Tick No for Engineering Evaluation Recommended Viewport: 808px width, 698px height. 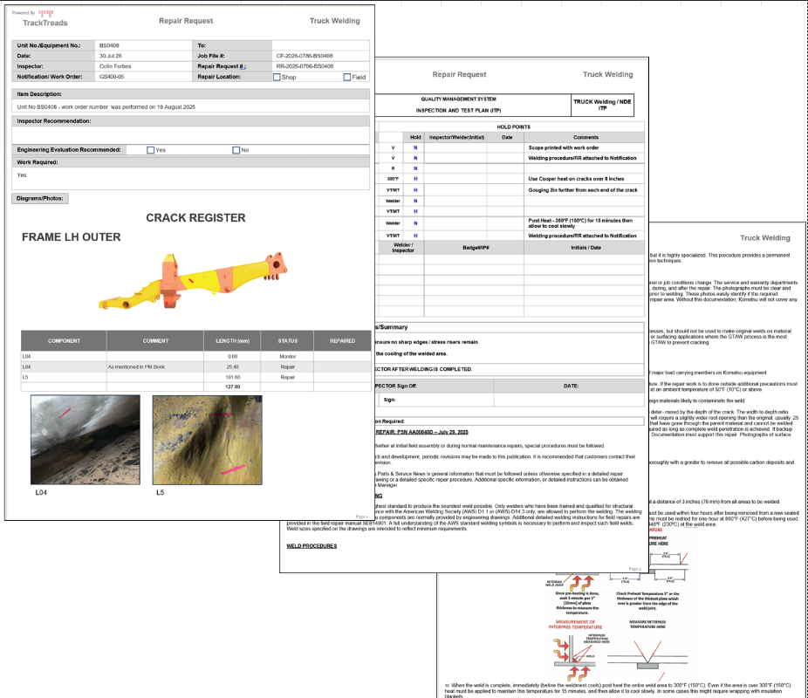point(236,150)
